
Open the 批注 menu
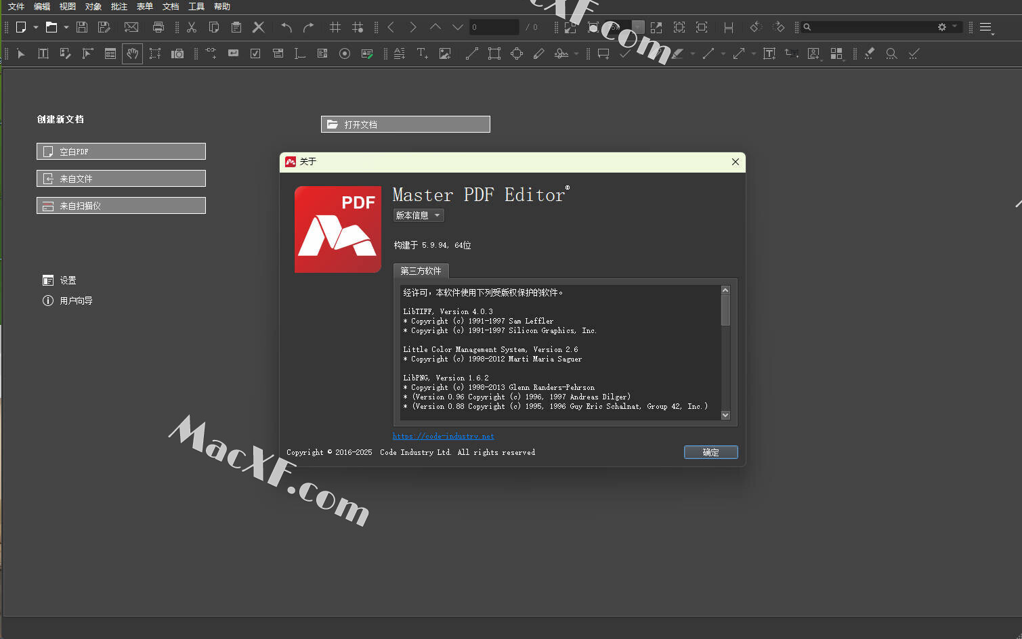point(119,6)
